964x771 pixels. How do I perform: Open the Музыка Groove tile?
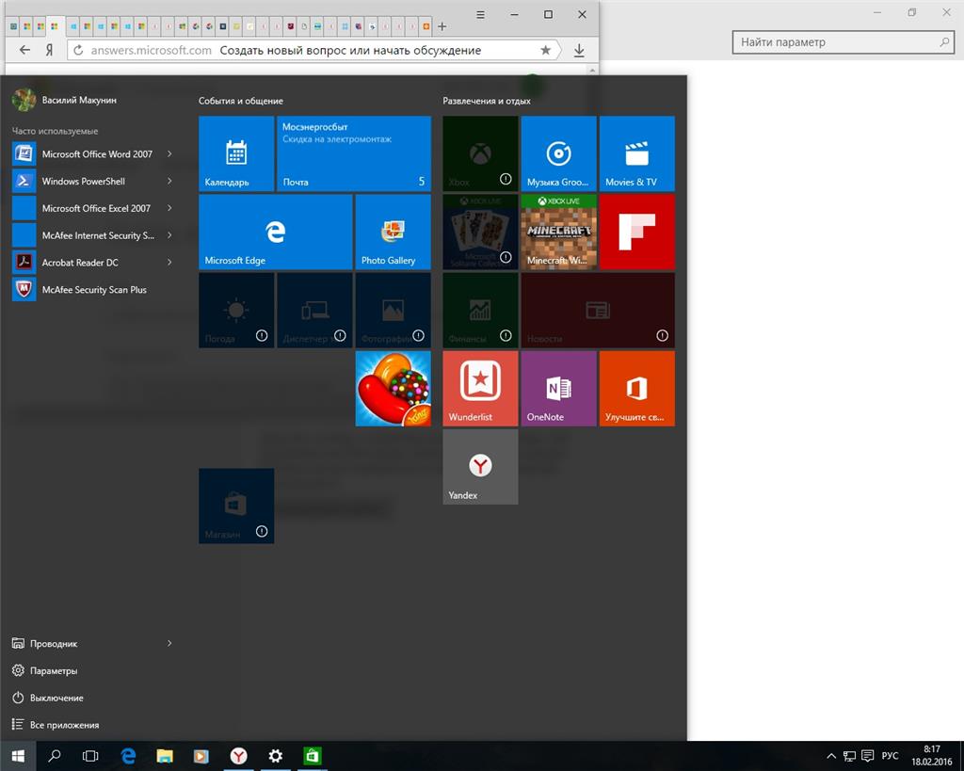[x=558, y=153]
